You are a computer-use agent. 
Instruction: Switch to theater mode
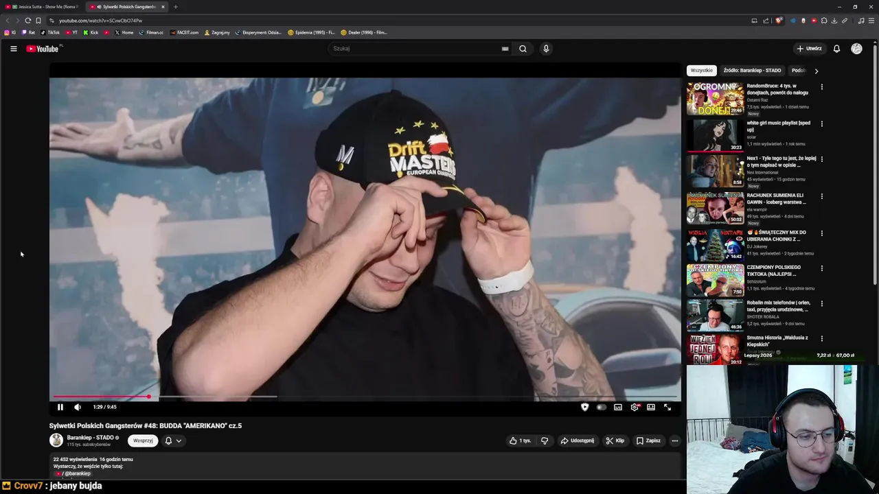point(651,407)
